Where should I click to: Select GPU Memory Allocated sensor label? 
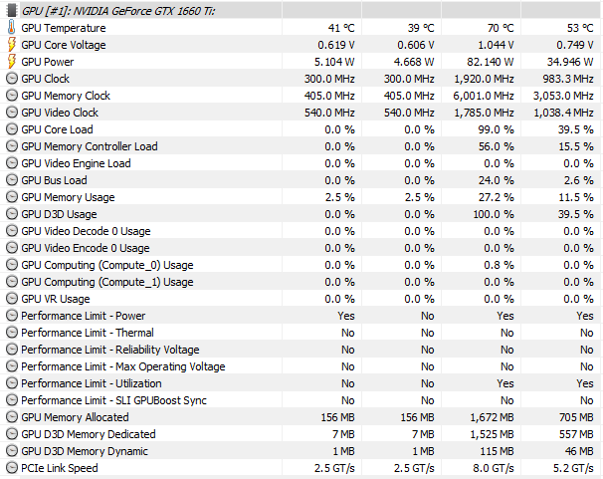point(75,417)
